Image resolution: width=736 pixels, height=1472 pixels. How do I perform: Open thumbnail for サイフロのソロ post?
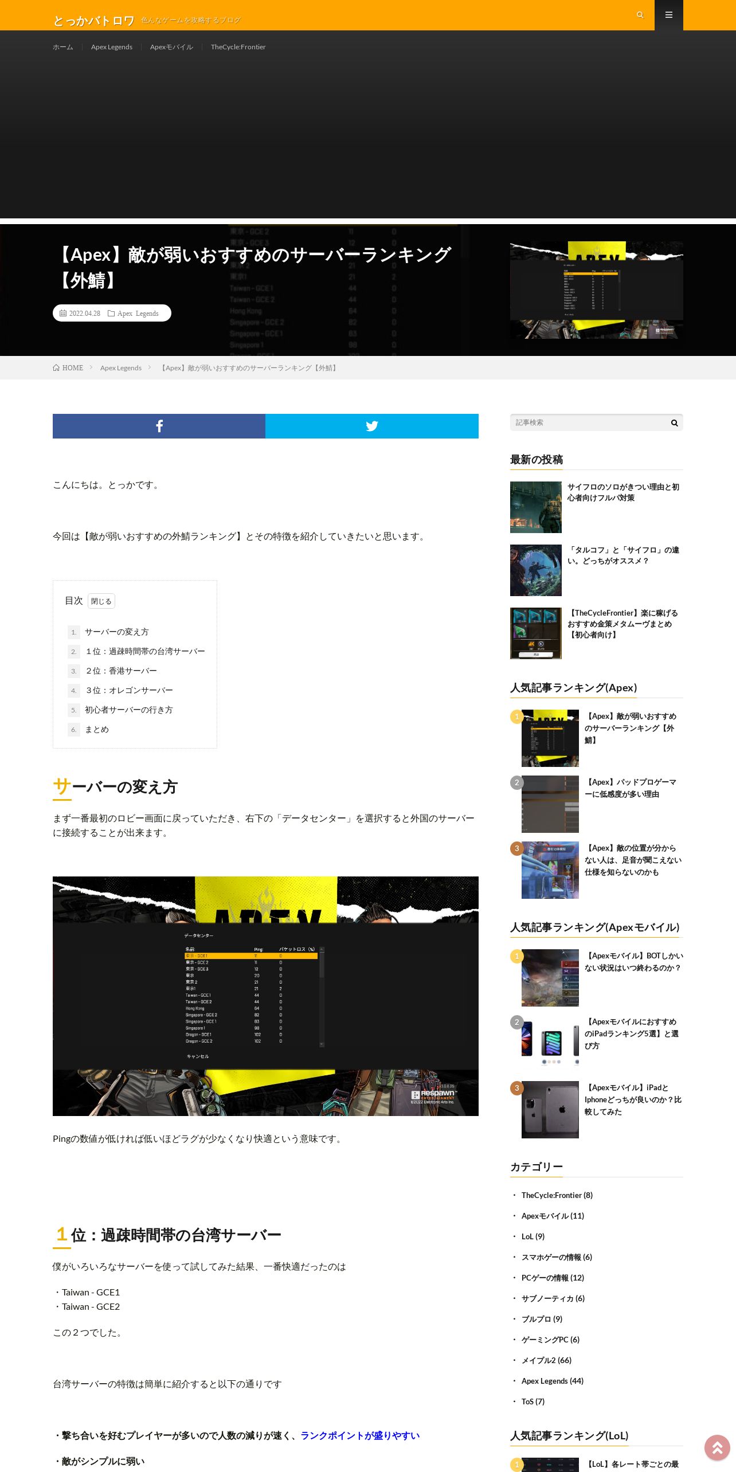coord(536,507)
